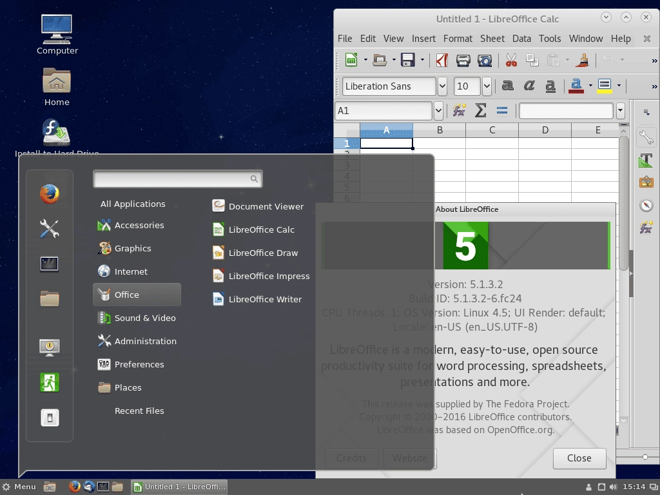This screenshot has width=660, height=495.
Task: Toggle Italic formatting in Calc
Action: [x=529, y=86]
